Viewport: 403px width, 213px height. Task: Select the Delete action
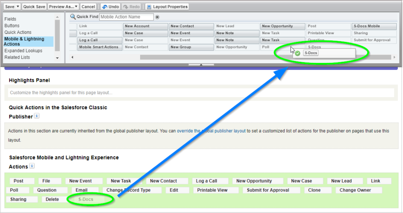click(x=54, y=199)
